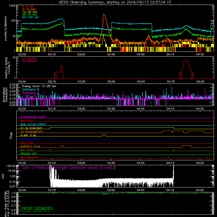Select the 3-6 keV legend label

(x=28, y=7)
